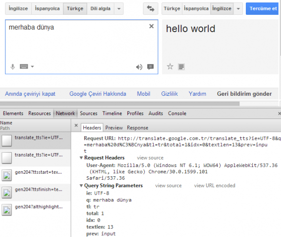The height and width of the screenshot is (237, 281).
Task: Click the Name Path column header
Action: (35, 125)
